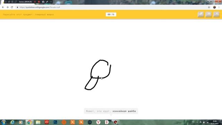This screenshot has width=222, height=125.
Task: Click the instruction text 'Нарисуйте этот предмет'
Action: coord(18,15)
